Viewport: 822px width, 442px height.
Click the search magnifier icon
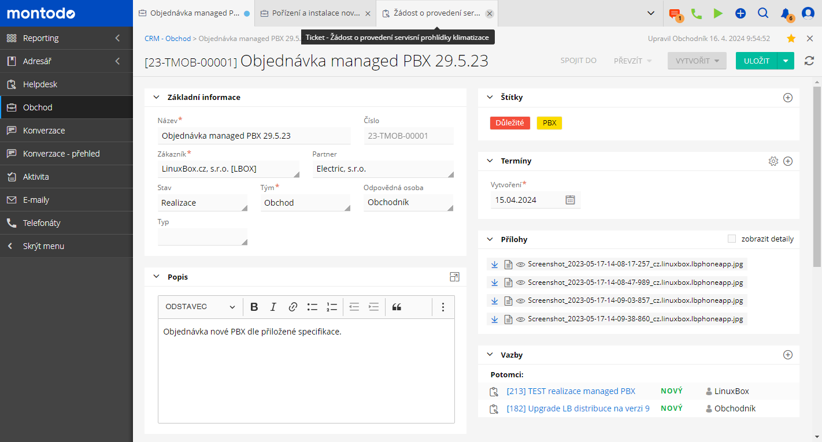(x=762, y=13)
